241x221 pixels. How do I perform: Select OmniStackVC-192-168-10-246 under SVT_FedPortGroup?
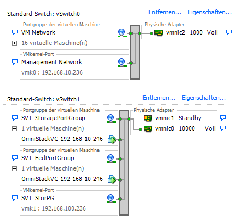tap(62, 179)
